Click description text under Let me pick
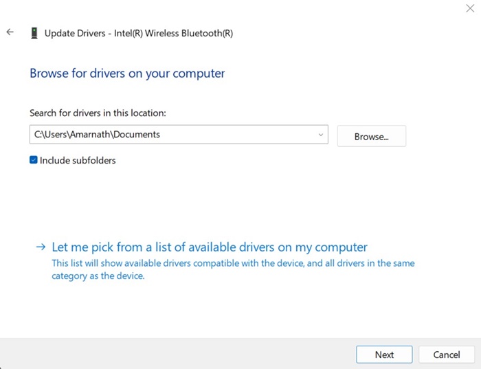This screenshot has height=369, width=481. coord(233,269)
